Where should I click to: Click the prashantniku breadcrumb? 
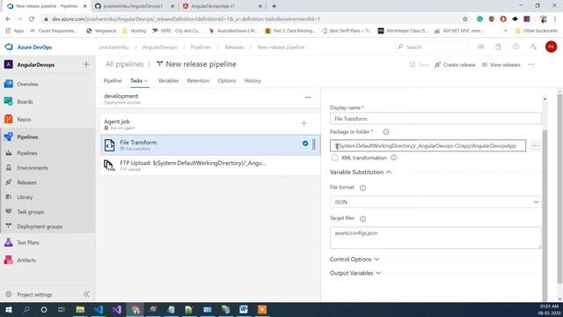click(x=113, y=47)
